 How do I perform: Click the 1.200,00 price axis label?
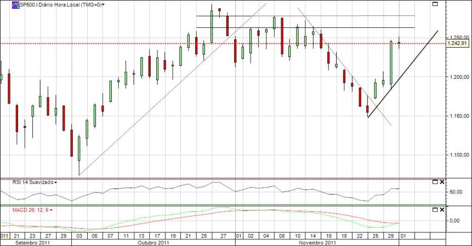pos(459,77)
